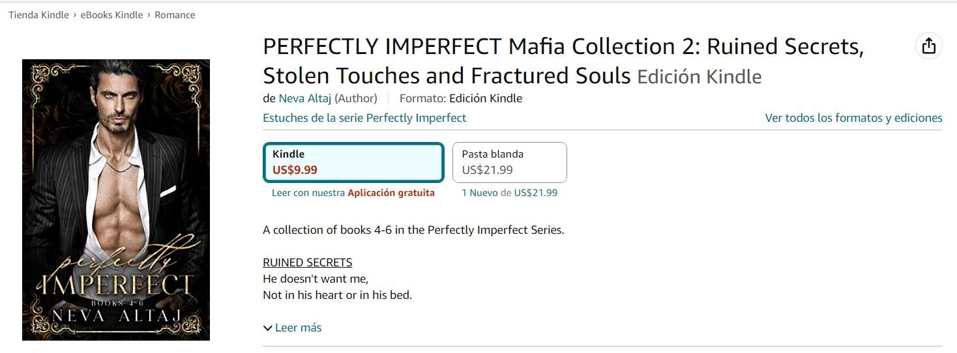Open Estuches de la serie Perfectly Imperfect
The image size is (957, 353).
364,118
